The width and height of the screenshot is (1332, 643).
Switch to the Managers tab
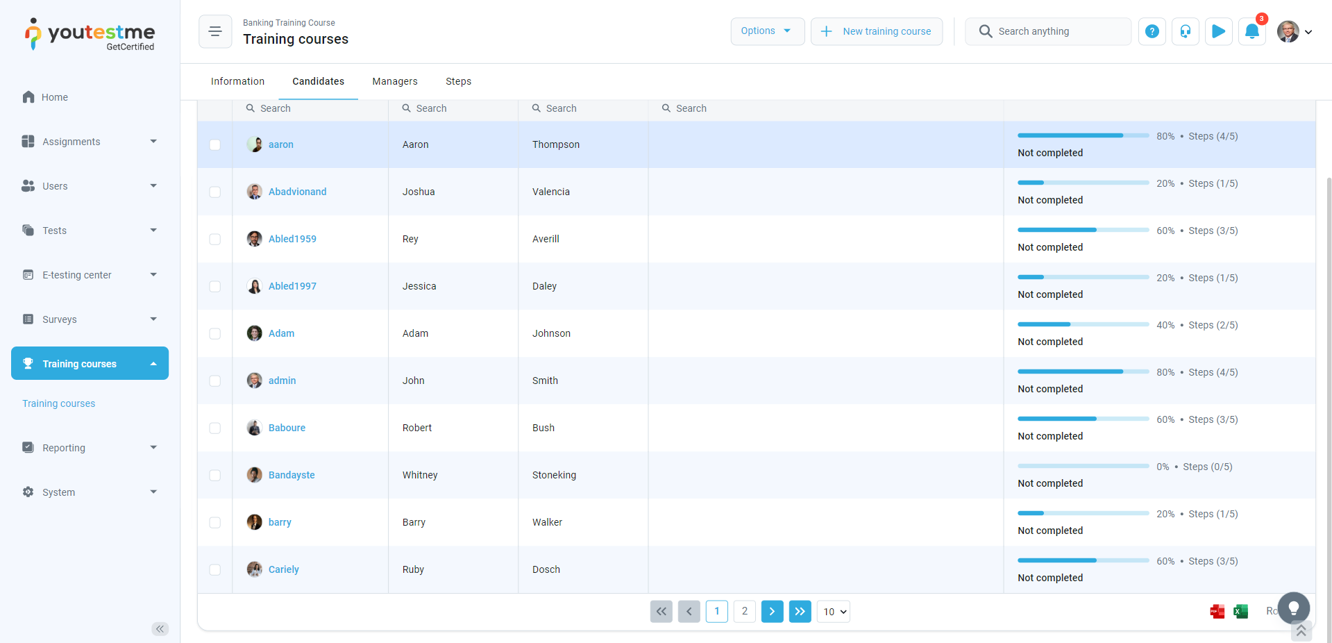point(394,81)
